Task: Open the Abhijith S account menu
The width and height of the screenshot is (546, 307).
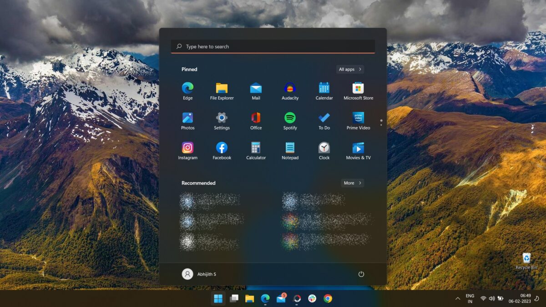Action: pyautogui.click(x=199, y=274)
